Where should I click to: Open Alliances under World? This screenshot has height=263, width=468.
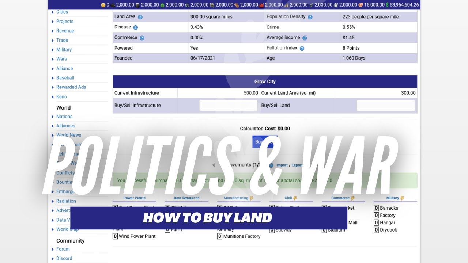(x=66, y=126)
